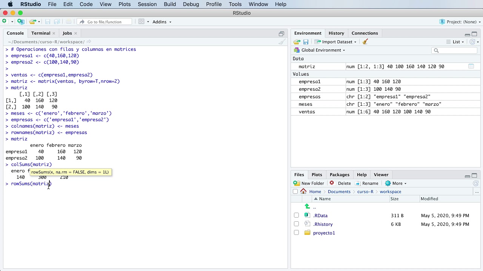
Task: Click the Rename button
Action: coord(366,183)
